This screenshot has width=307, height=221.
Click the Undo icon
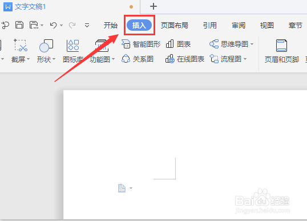point(53,25)
